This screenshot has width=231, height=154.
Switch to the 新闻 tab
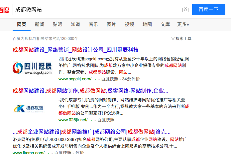[39, 24]
